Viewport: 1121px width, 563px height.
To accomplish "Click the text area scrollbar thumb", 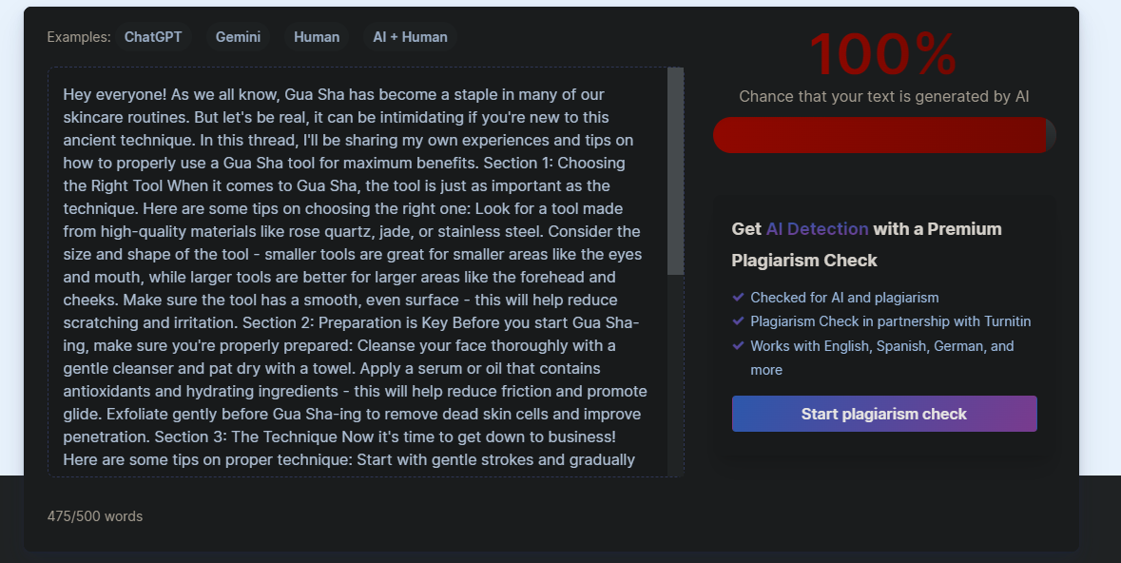I will point(675,171).
